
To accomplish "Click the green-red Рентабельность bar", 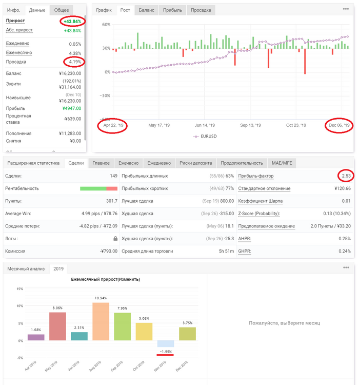I will (99, 188).
